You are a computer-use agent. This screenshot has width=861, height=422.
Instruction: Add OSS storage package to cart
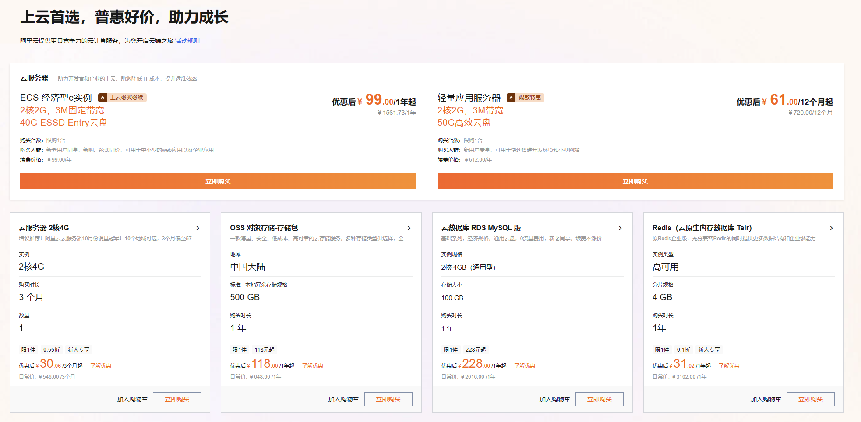(x=343, y=399)
